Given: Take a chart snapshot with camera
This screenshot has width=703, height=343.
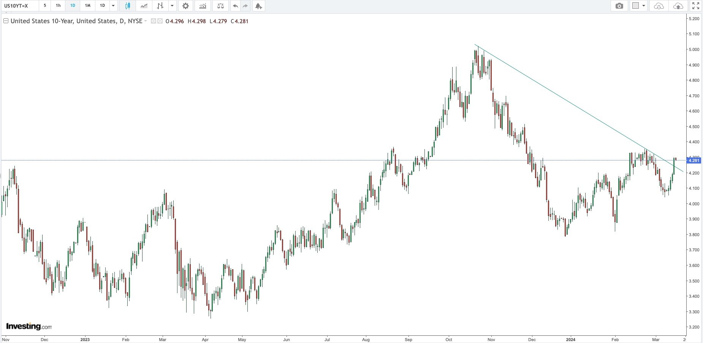Looking at the screenshot, I should point(619,6).
